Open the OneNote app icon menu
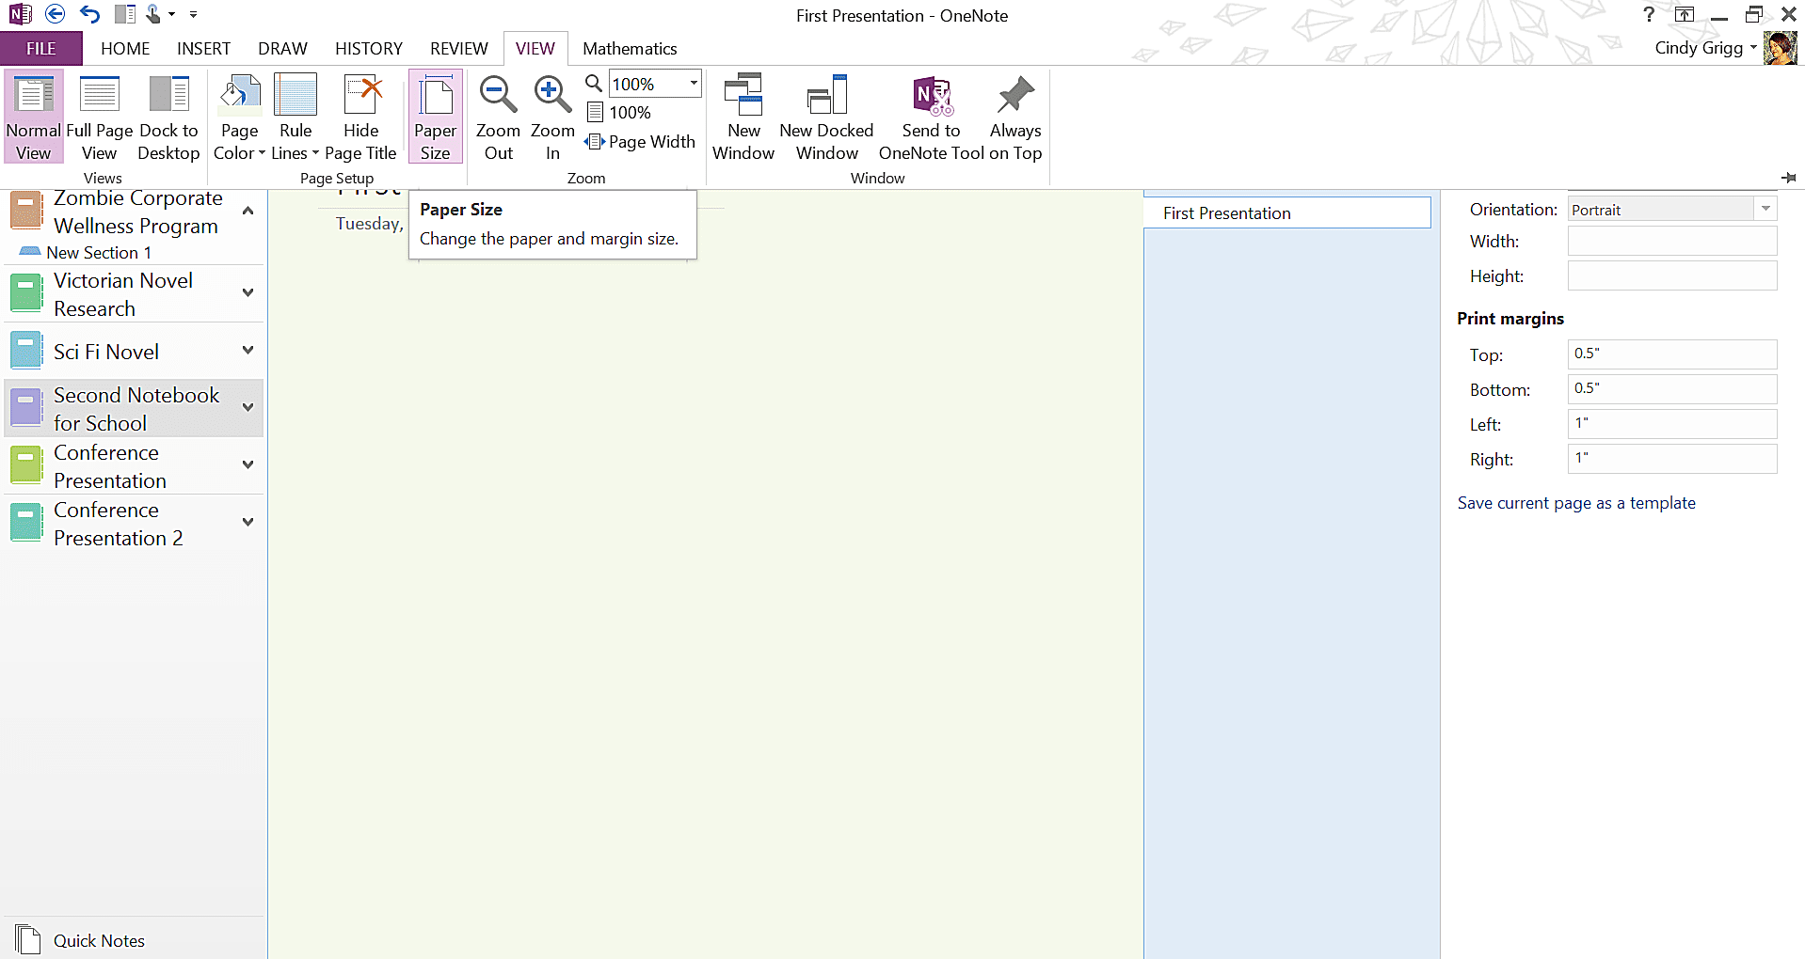This screenshot has width=1805, height=959. coord(20,14)
